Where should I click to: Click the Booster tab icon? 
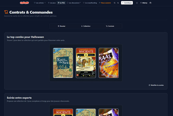(x=59, y=26)
